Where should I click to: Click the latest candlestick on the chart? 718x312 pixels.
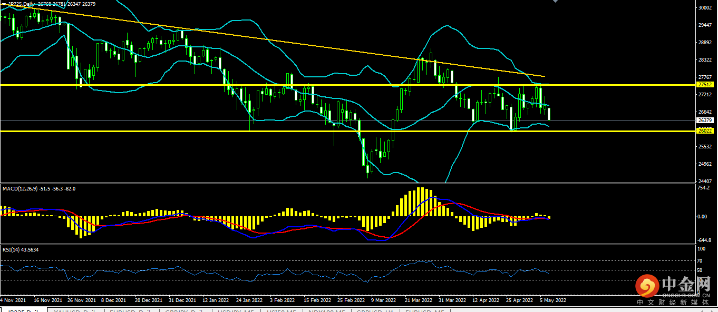(549, 114)
